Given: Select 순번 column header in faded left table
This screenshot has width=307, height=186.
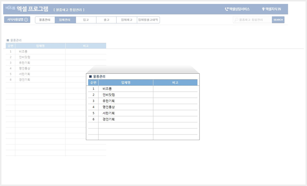Looking at the screenshot, I should [x=10, y=46].
